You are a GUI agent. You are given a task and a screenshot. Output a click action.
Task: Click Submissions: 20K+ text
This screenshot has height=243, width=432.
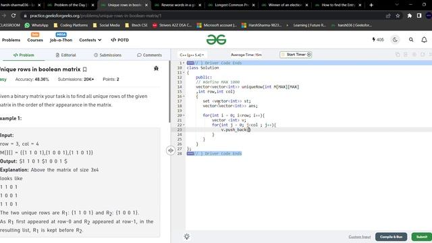coord(76,80)
